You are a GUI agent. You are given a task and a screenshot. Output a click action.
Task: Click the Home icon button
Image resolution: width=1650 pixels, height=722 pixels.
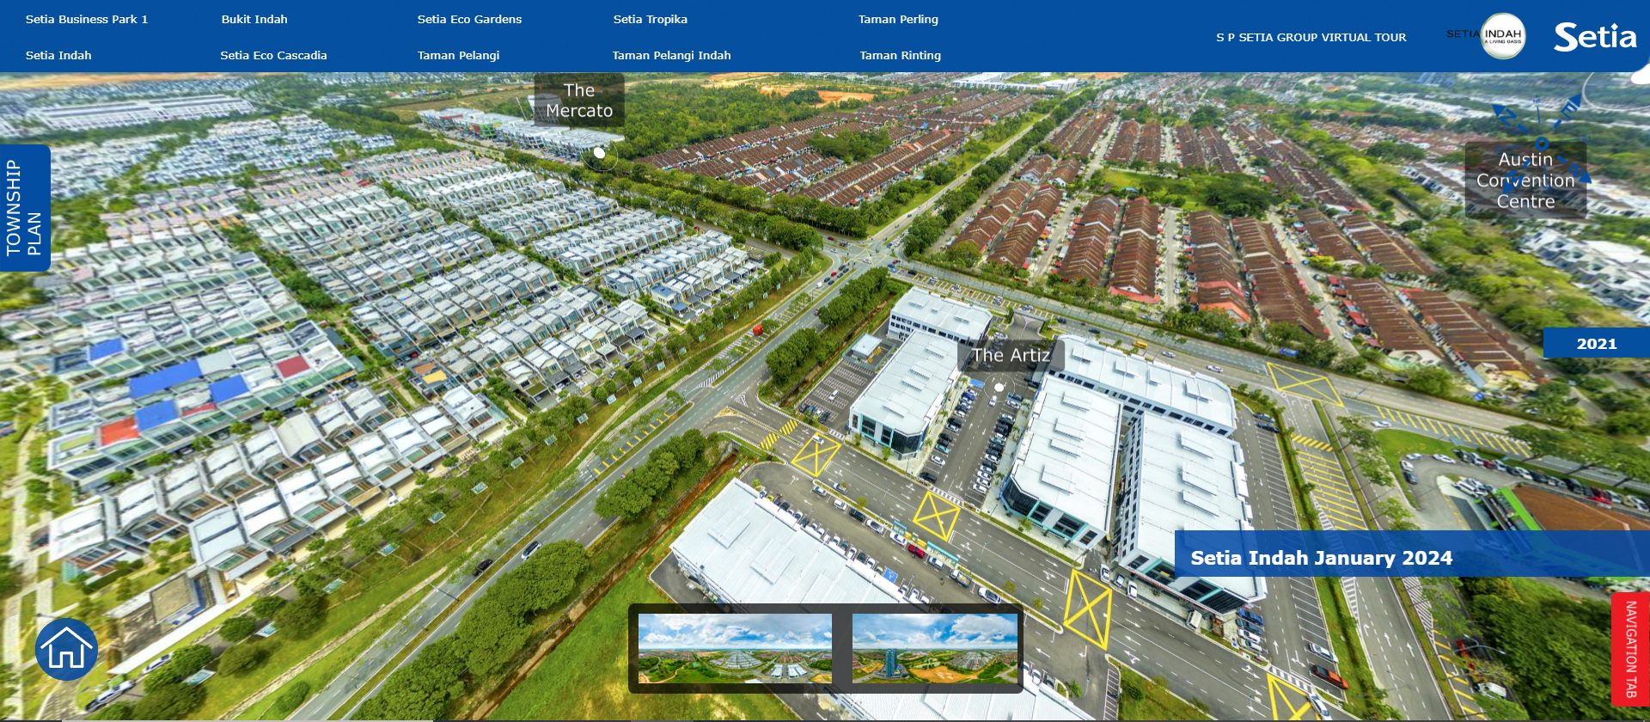click(x=66, y=650)
